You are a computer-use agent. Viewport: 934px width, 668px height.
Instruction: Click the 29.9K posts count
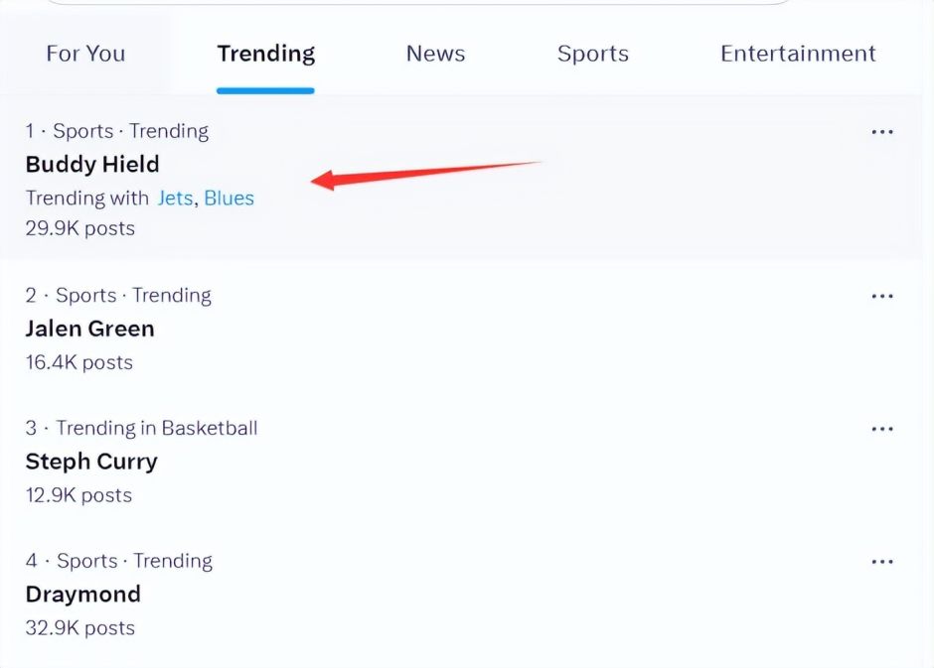pyautogui.click(x=80, y=228)
